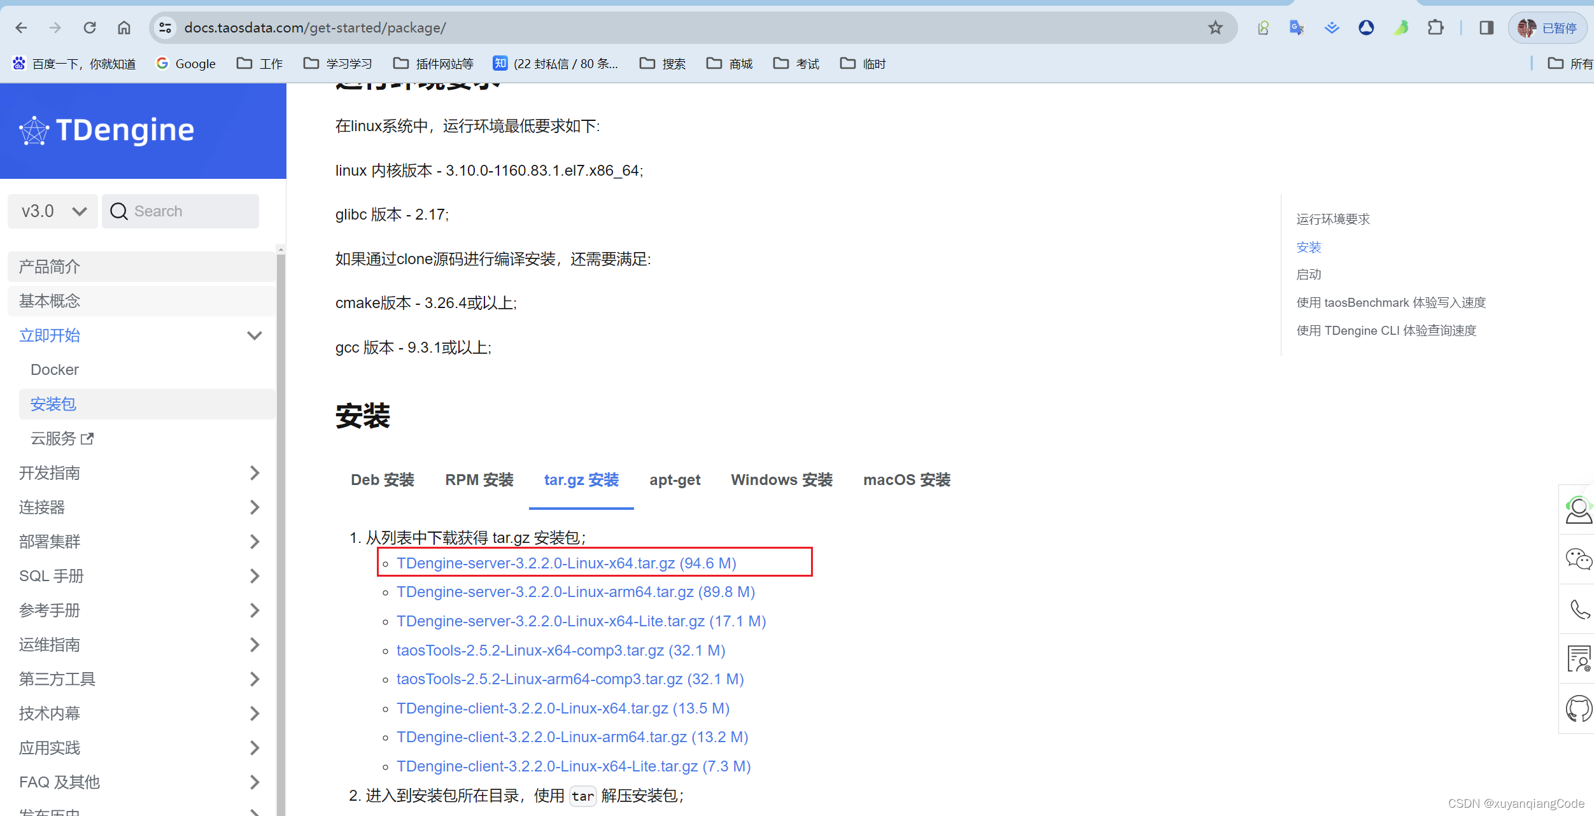
Task: Expand the FAQ 及其他 section
Action: tap(255, 782)
